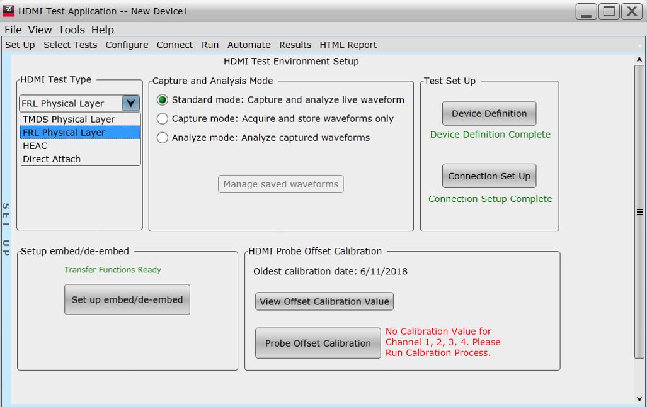The image size is (647, 407).
Task: Select Capture mode radio button
Action: pos(163,119)
